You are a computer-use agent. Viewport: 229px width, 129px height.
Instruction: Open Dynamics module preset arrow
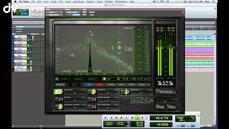[x=95, y=92]
